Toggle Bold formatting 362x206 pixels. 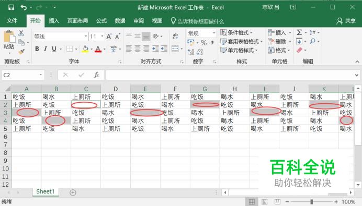tap(37, 49)
